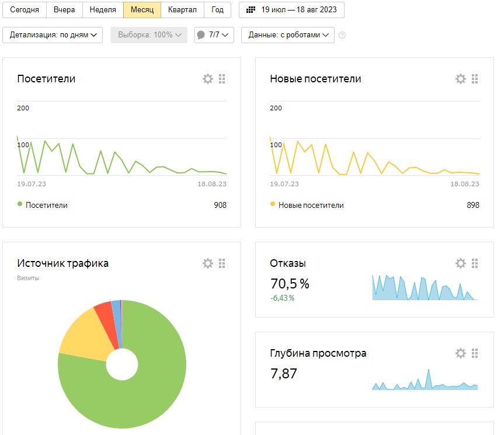501x435 pixels.
Task: Open settings gear of Новые посетители widget
Action: (461, 79)
